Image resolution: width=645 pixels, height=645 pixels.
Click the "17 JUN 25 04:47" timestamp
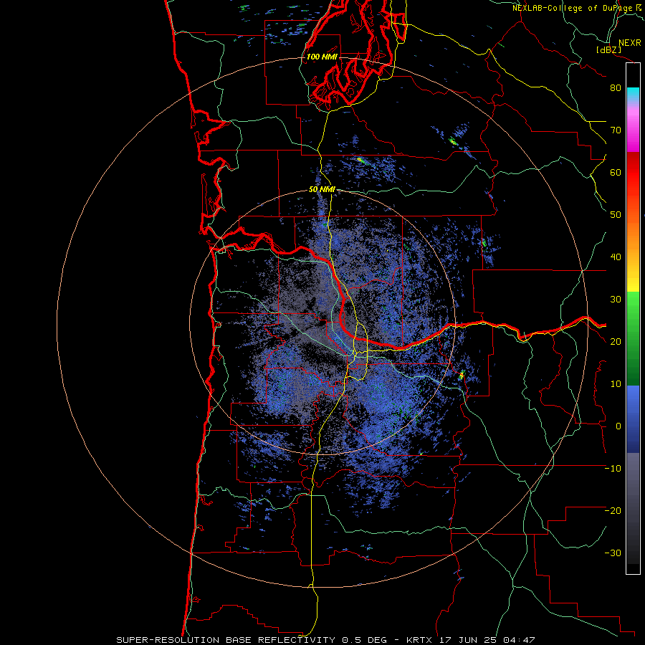pos(486,640)
